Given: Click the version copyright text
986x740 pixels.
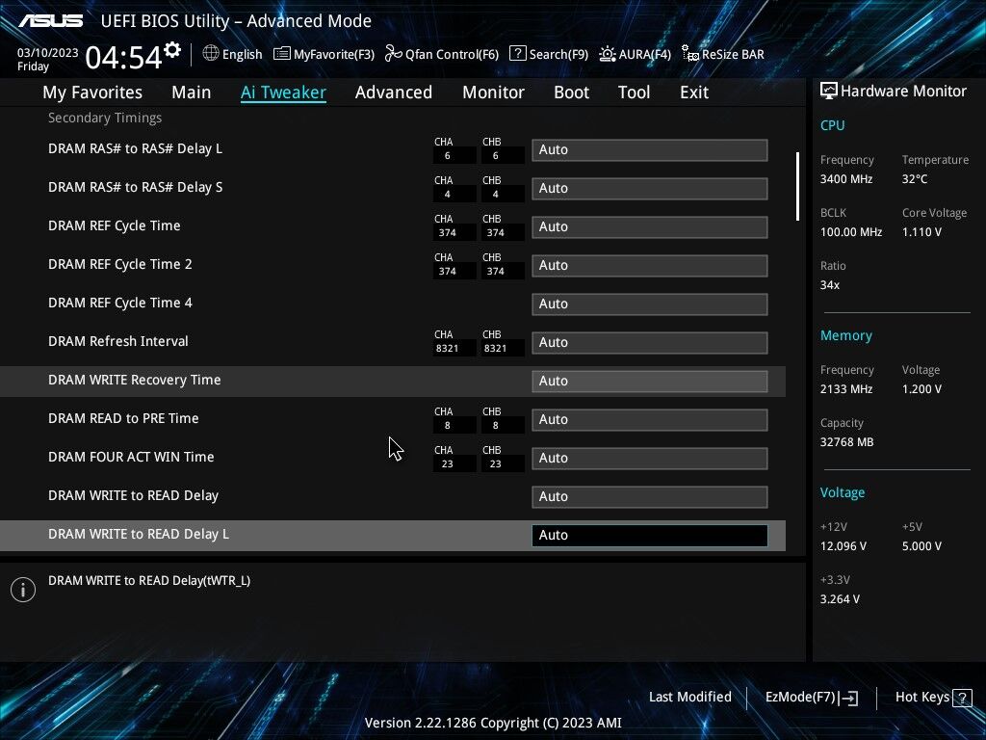Looking at the screenshot, I should (493, 723).
